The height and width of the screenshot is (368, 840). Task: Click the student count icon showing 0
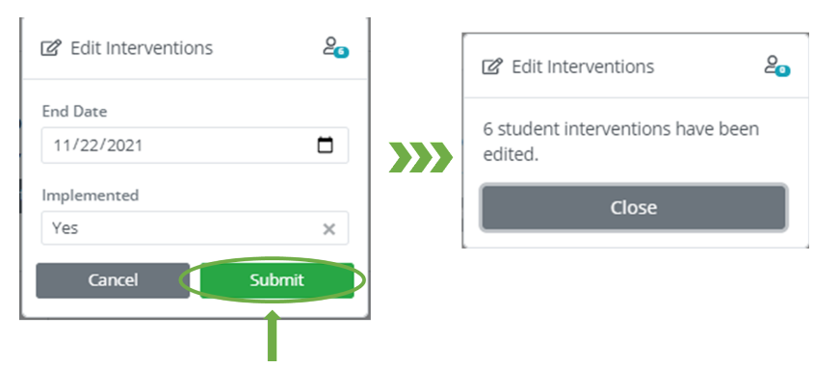777,66
